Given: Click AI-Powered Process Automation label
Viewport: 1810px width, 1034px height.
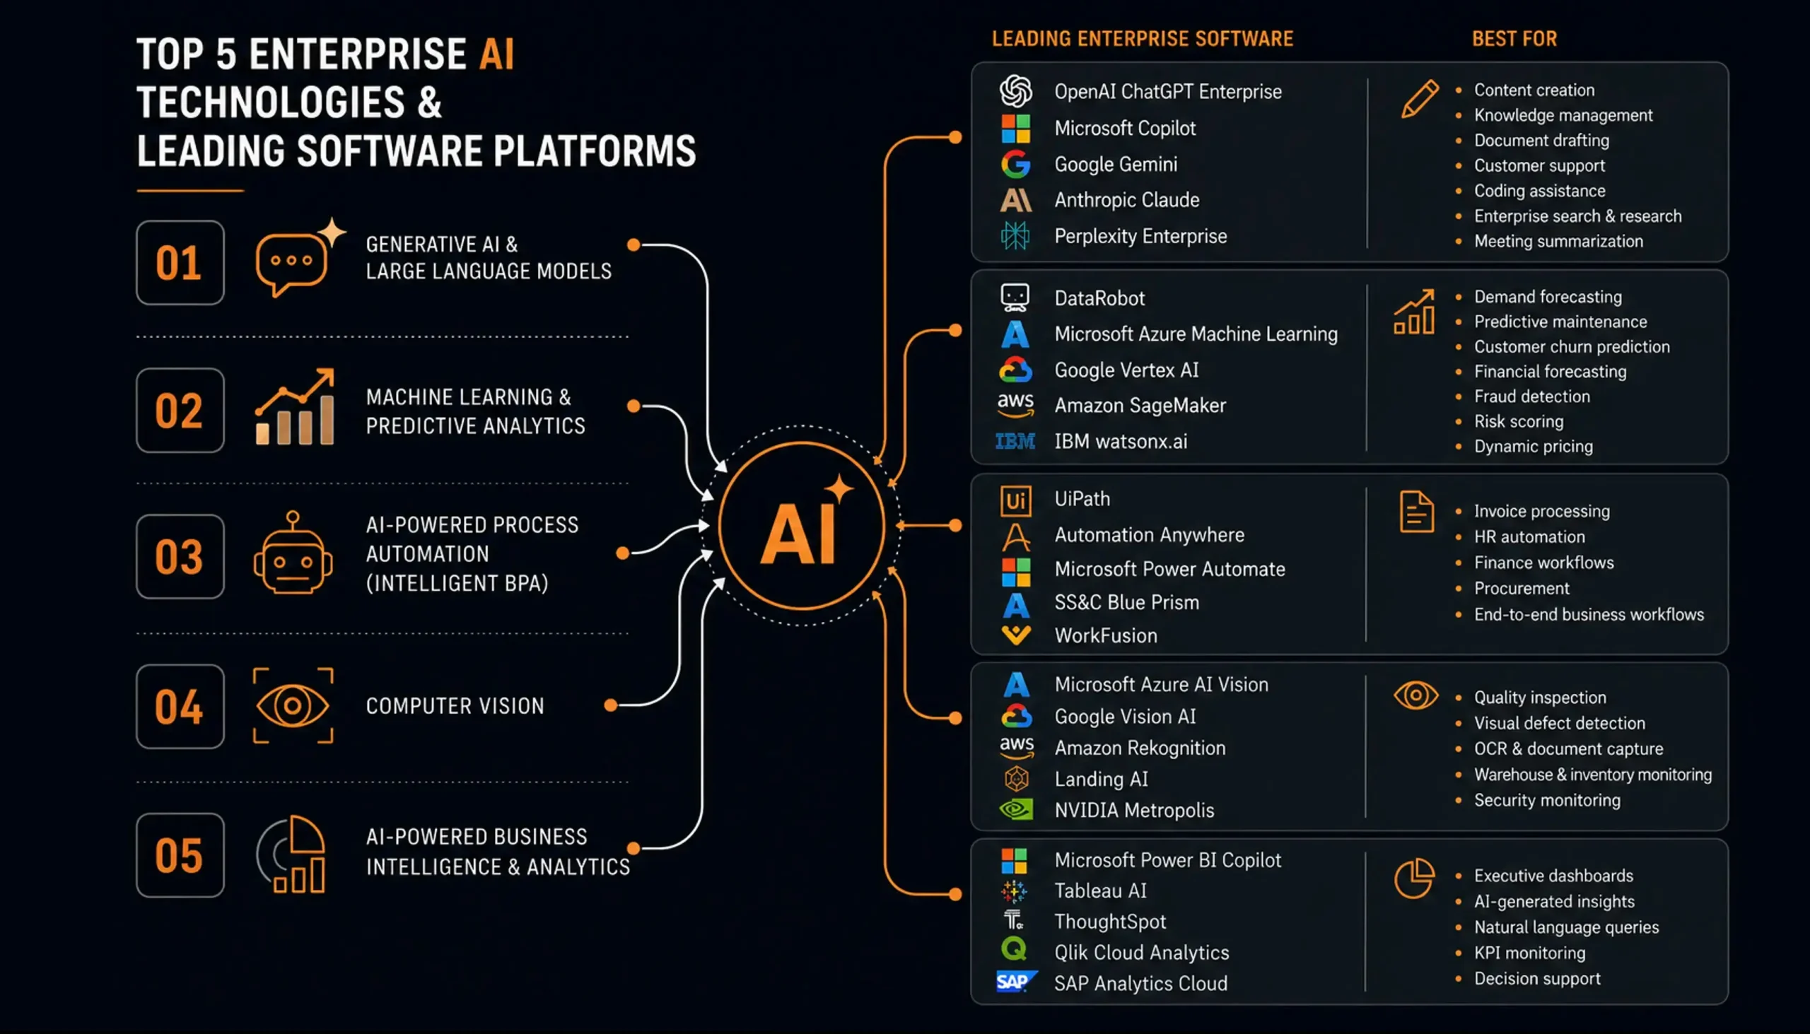Looking at the screenshot, I should pos(472,554).
